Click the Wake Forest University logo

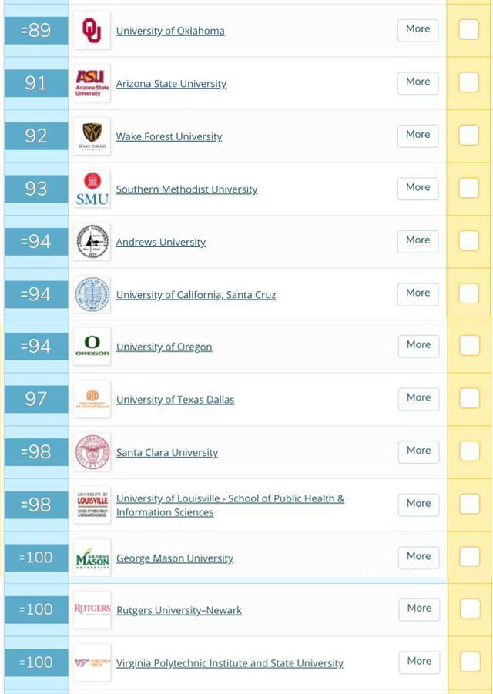coord(92,136)
